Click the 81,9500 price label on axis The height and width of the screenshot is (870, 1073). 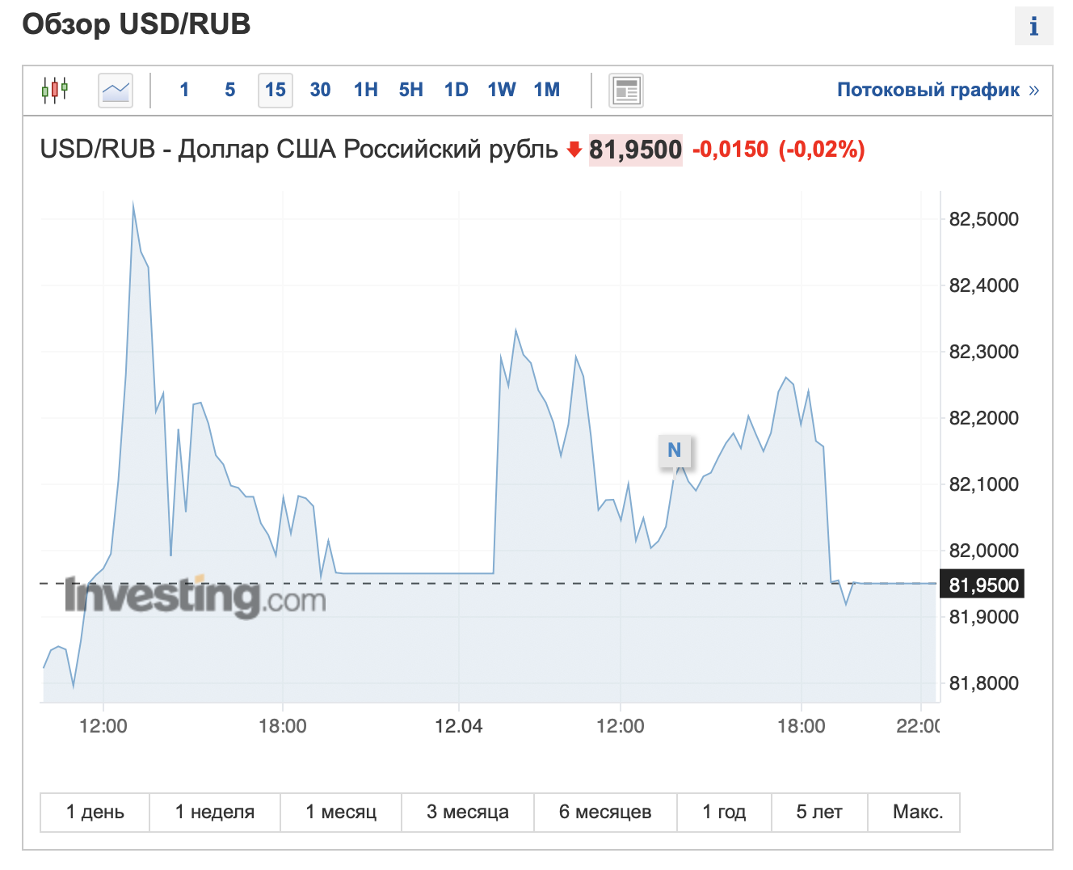pyautogui.click(x=983, y=585)
